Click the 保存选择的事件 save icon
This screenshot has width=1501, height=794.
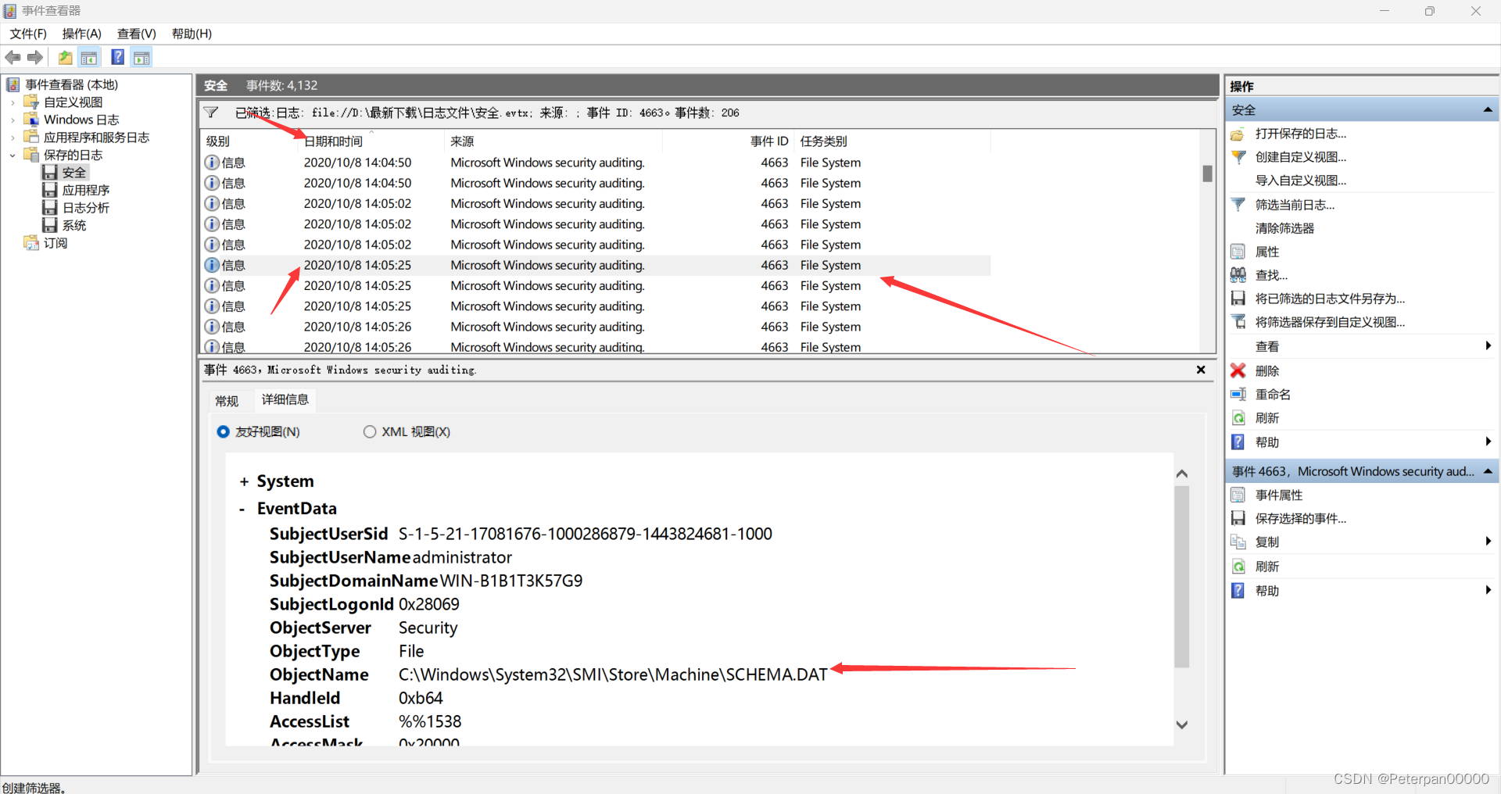pyautogui.click(x=1238, y=518)
